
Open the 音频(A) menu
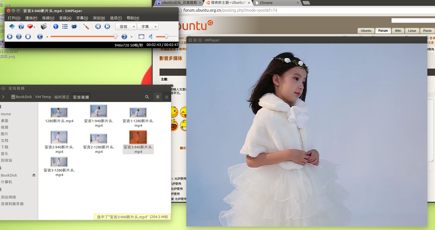pyautogui.click(x=65, y=18)
